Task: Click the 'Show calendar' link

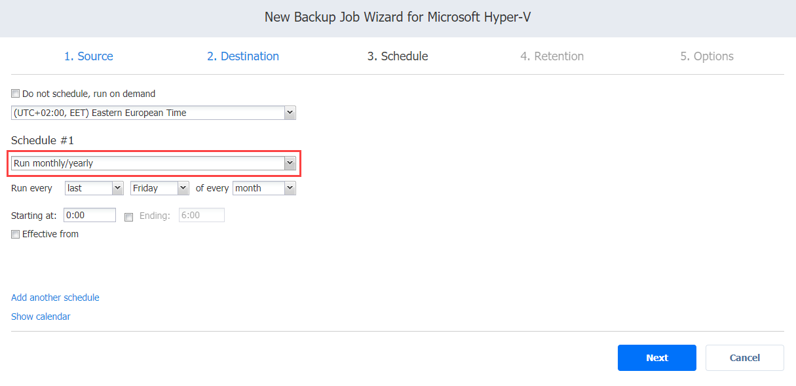Action: [x=41, y=317]
